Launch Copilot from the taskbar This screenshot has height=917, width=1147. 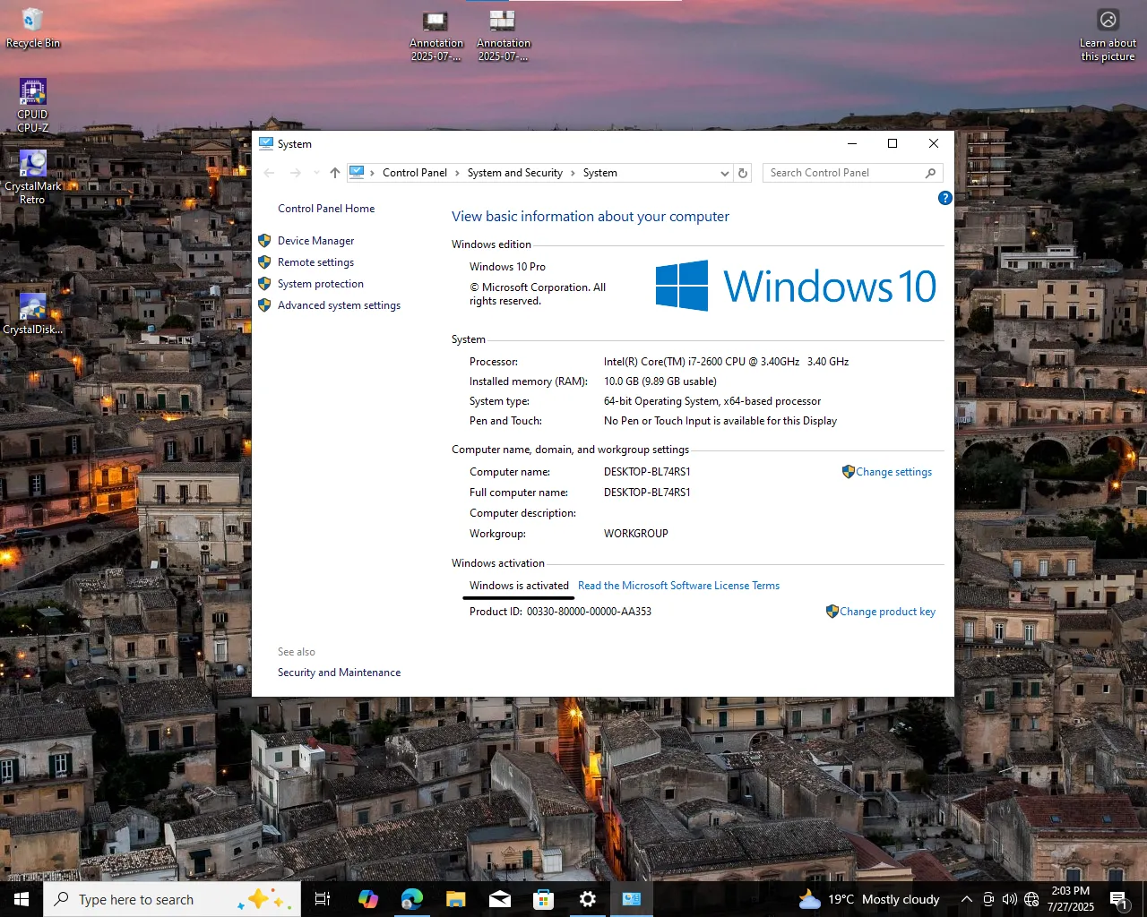(367, 899)
